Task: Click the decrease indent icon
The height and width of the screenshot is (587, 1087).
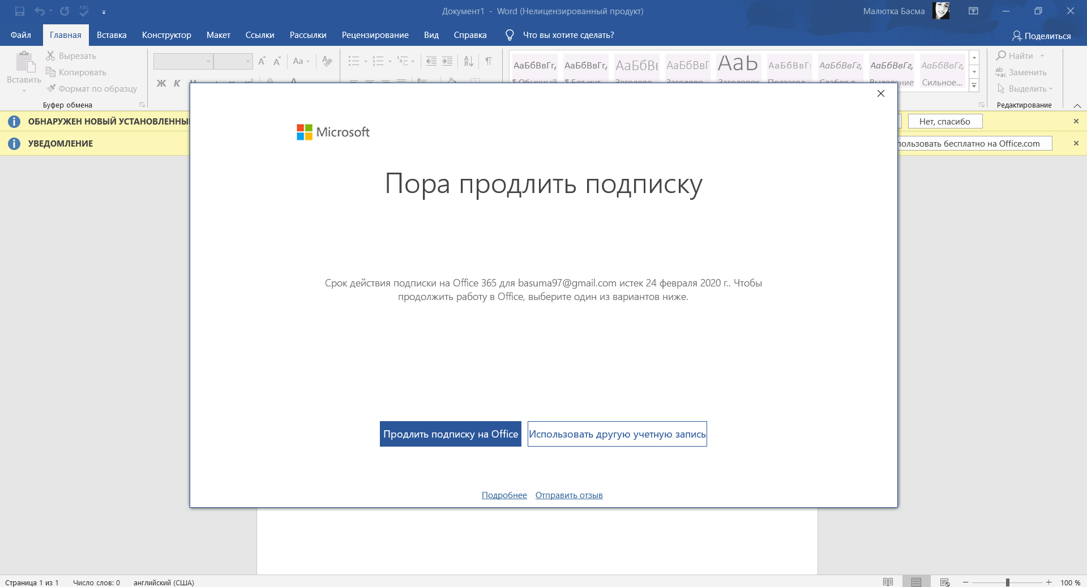Action: [431, 61]
